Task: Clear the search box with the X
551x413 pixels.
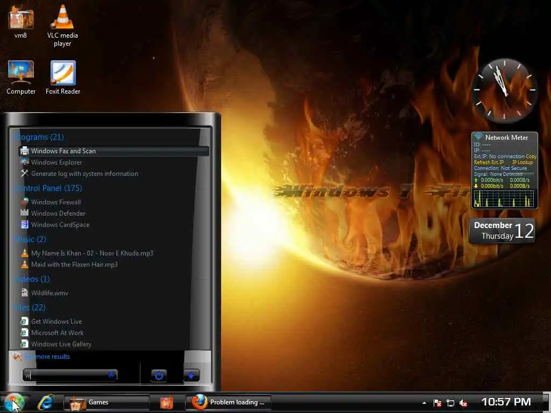Action: [112, 375]
